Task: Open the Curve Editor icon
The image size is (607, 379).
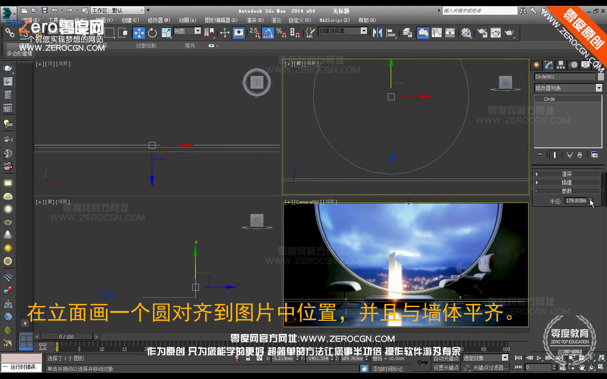Action: pos(437,33)
